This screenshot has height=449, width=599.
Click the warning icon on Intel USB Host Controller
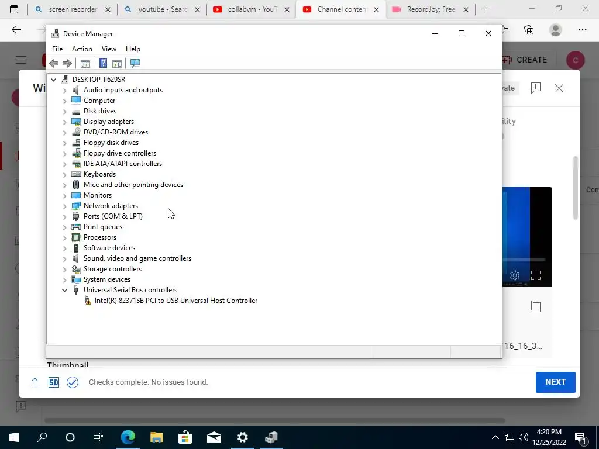88,301
